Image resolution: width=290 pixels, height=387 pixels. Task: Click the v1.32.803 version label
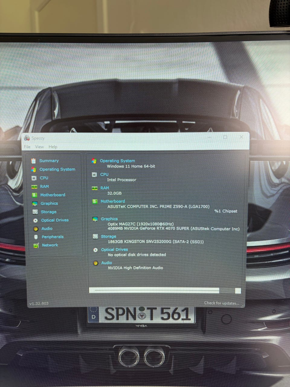click(x=39, y=303)
